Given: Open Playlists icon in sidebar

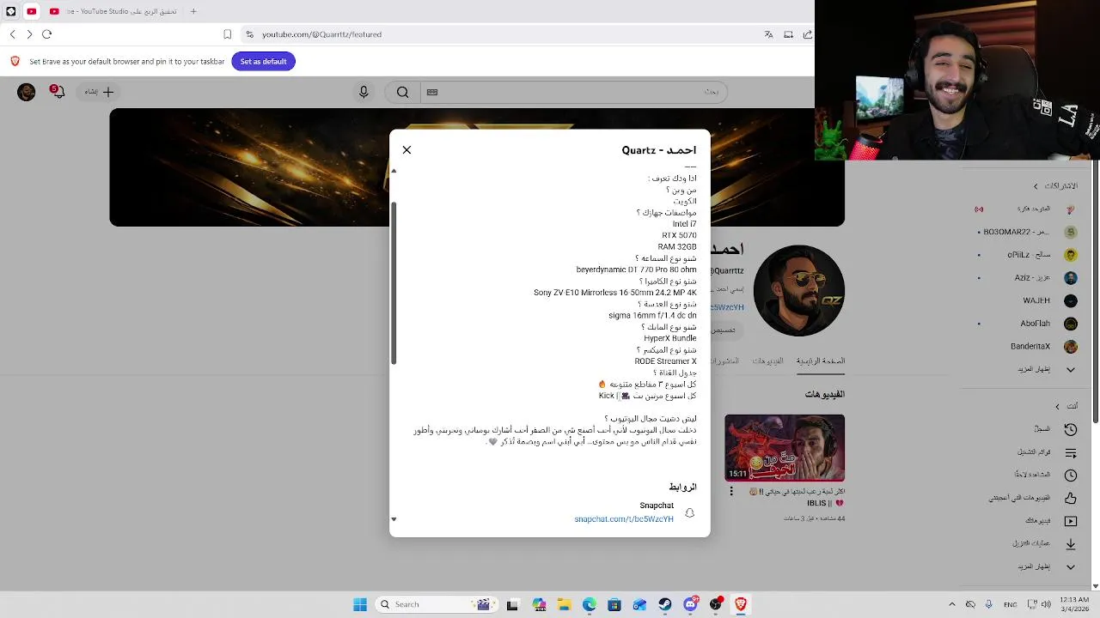Looking at the screenshot, I should [1071, 452].
